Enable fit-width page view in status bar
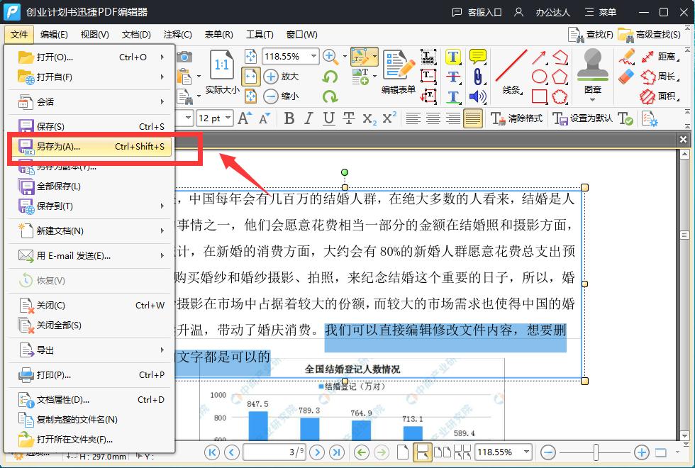This screenshot has width=695, height=468. [x=423, y=452]
